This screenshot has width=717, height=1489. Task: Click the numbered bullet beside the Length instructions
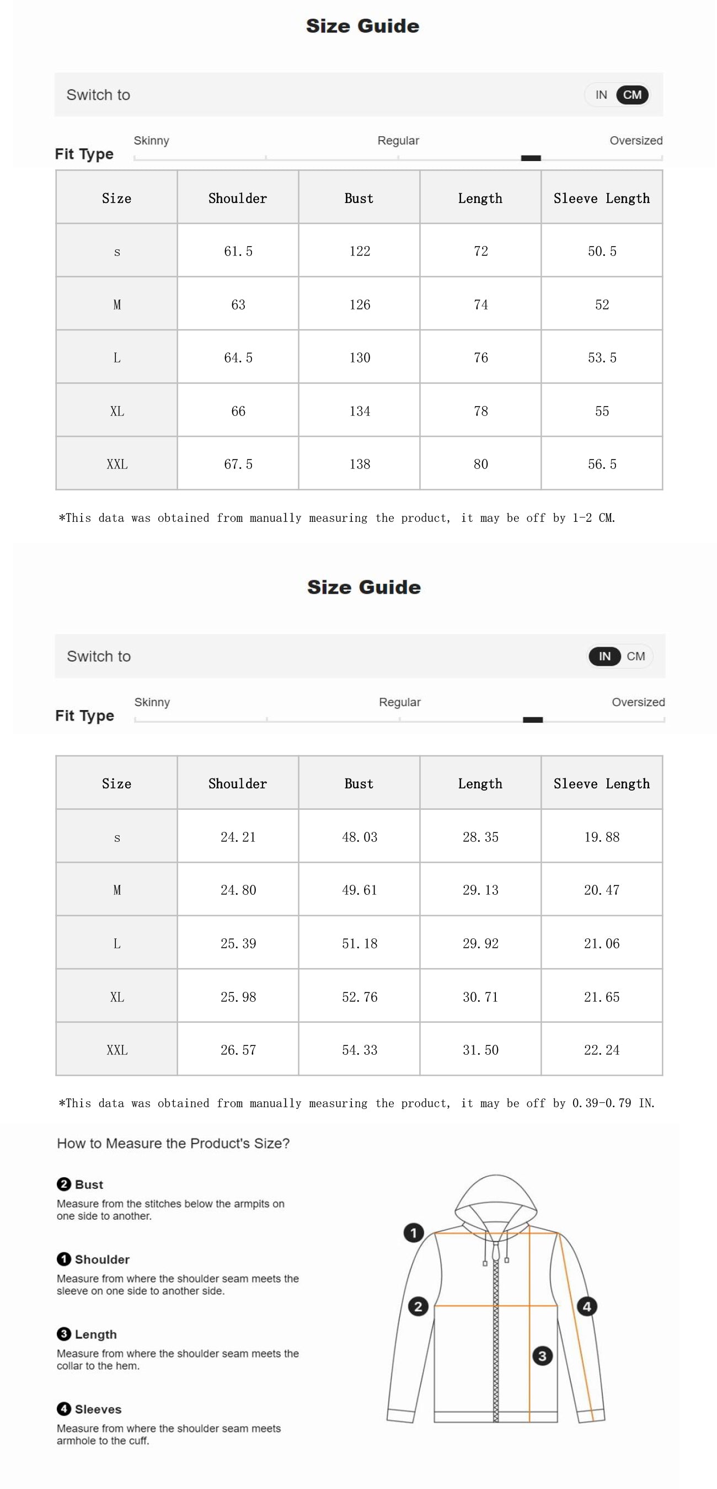63,1333
